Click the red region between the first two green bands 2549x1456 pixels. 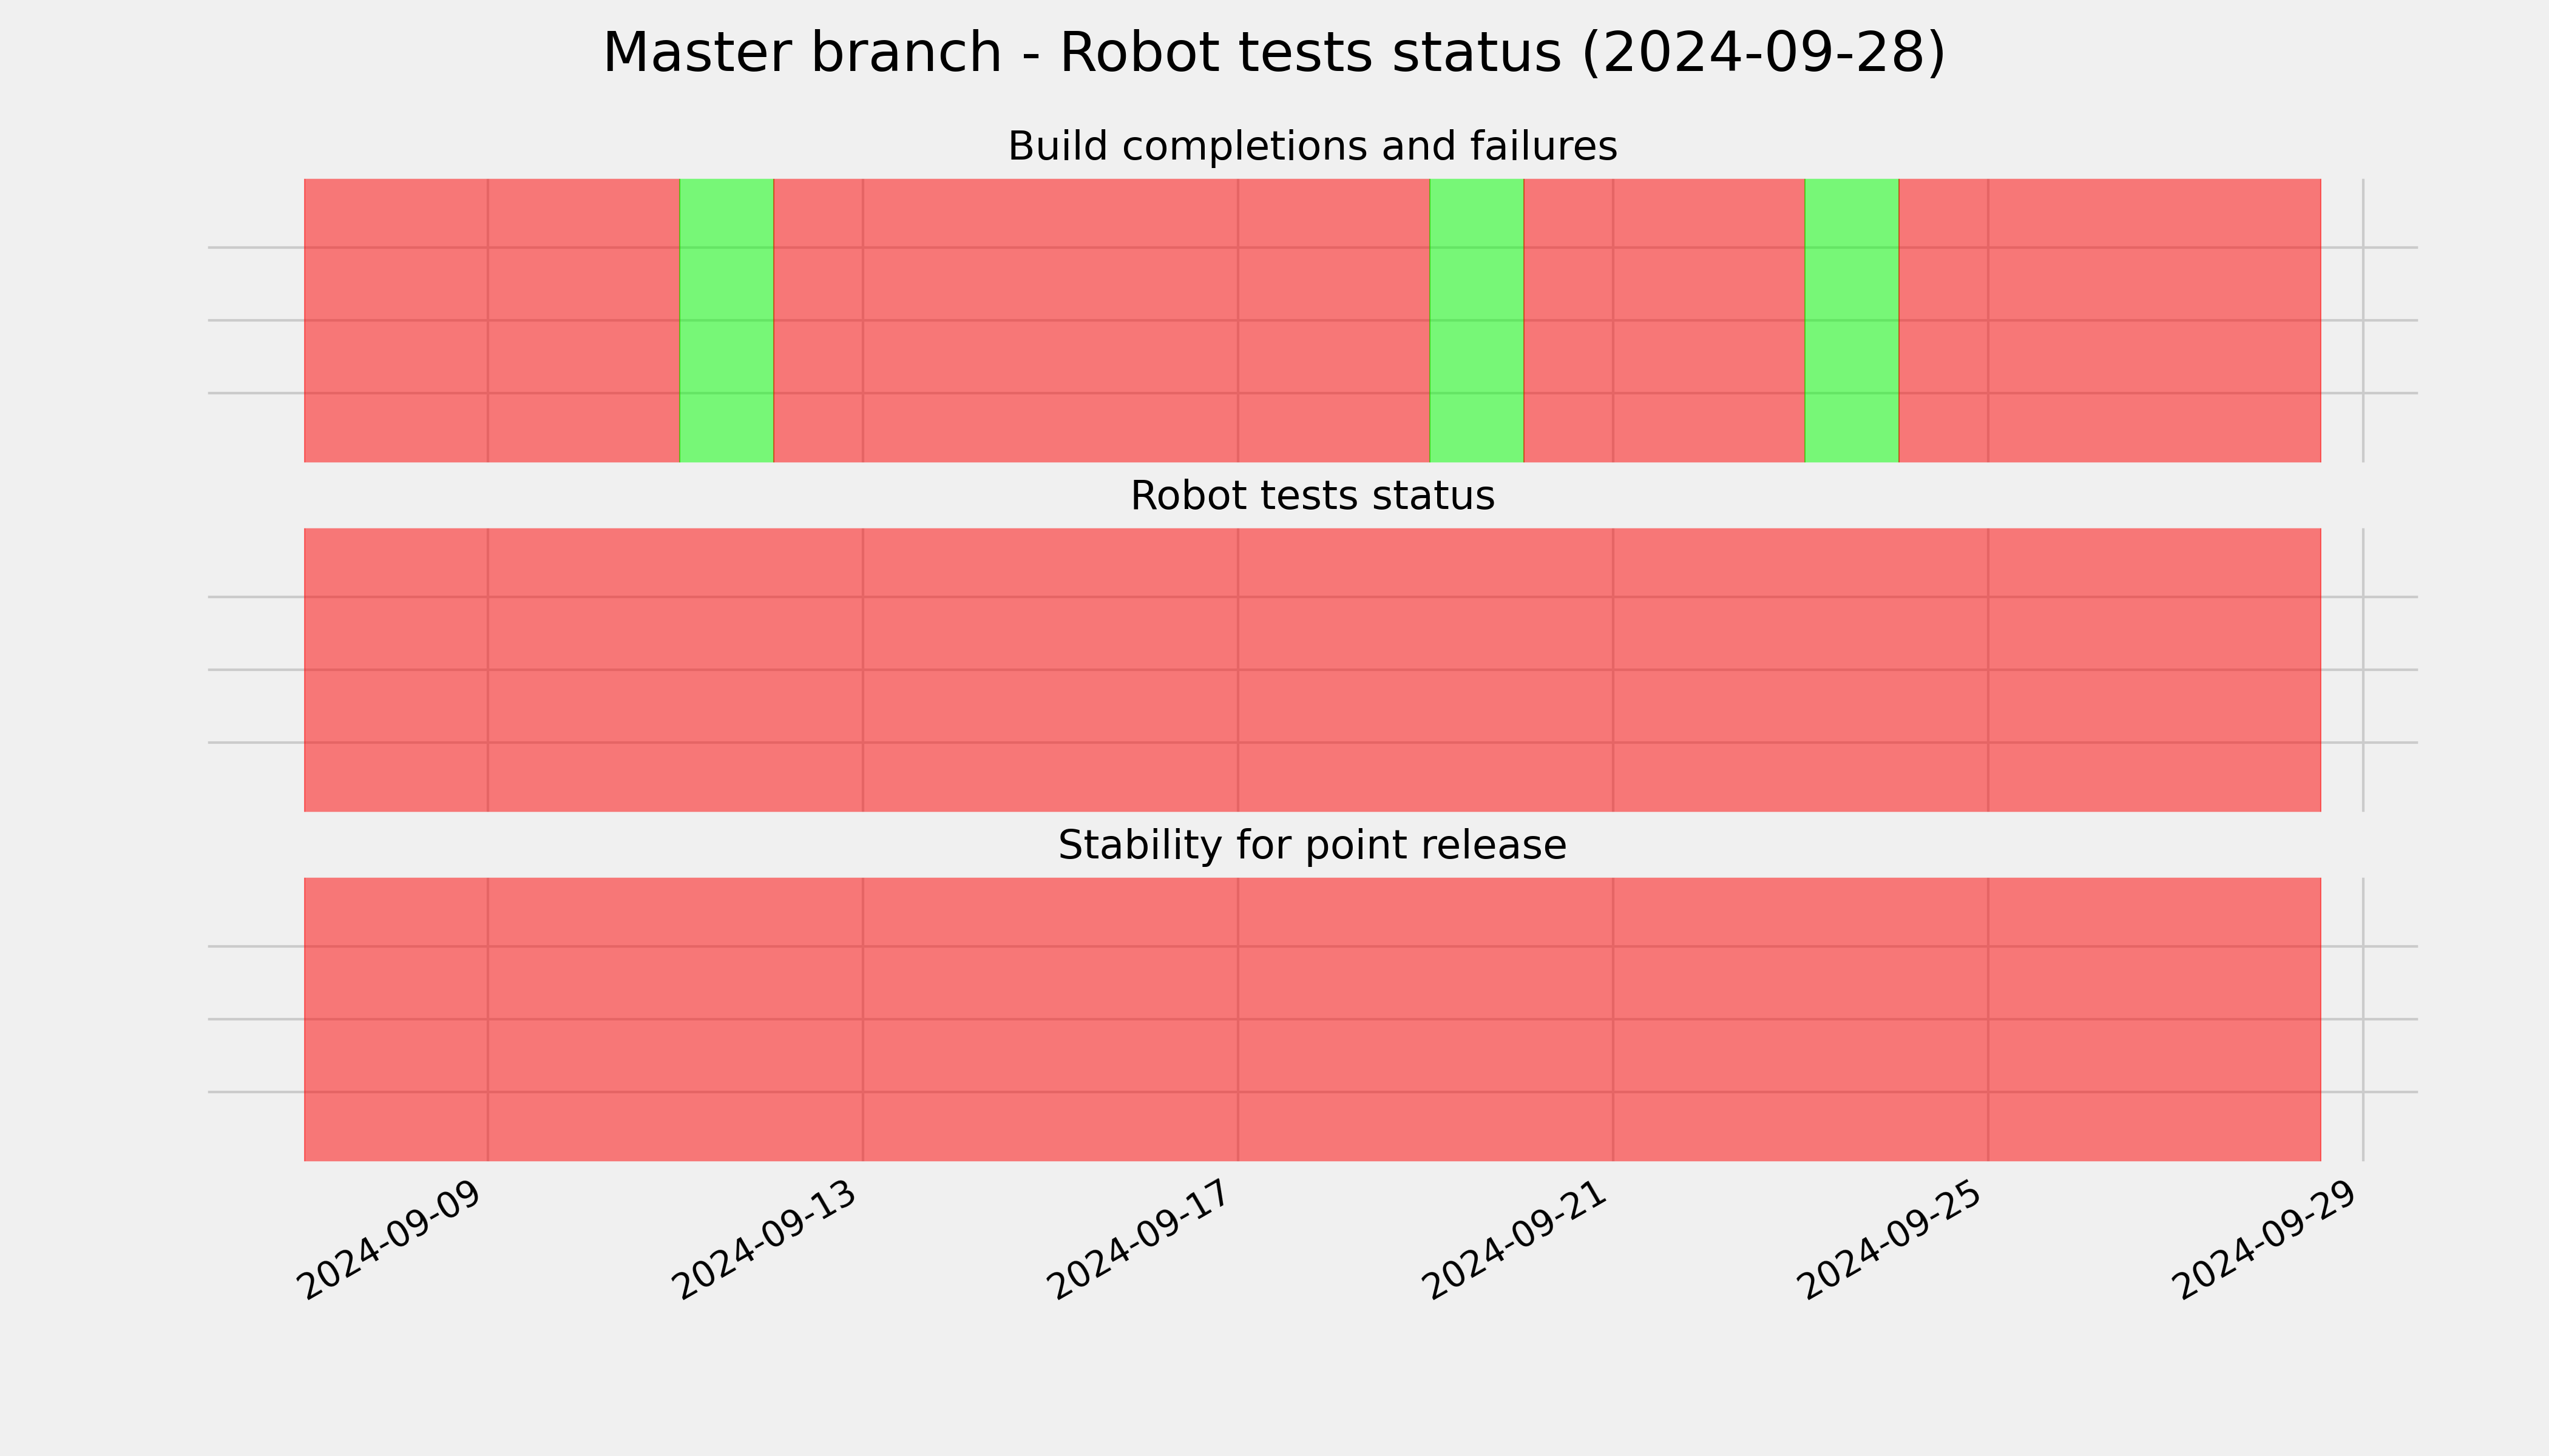coord(1102,320)
